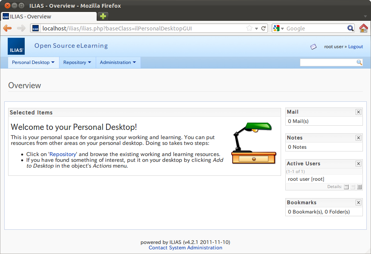Switch Active Users to minimal details view

(x=346, y=187)
